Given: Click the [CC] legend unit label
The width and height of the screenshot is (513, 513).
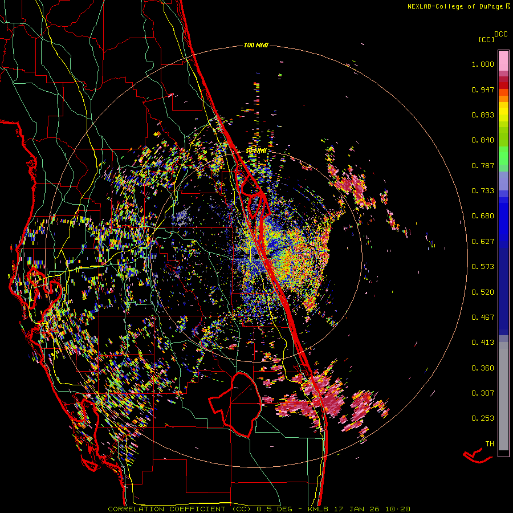Looking at the screenshot, I should [486, 39].
